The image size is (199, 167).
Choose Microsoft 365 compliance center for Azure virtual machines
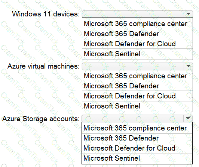click(137, 76)
